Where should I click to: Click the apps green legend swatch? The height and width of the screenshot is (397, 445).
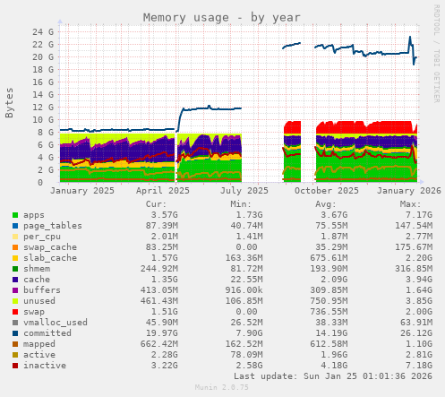click(x=15, y=215)
